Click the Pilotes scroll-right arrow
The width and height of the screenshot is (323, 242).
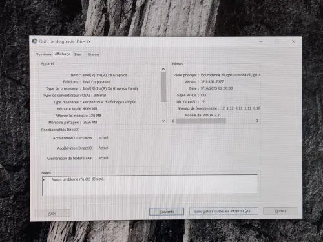pos(257,121)
